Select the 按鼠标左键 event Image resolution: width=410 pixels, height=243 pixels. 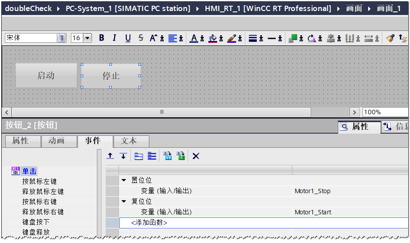(x=40, y=181)
